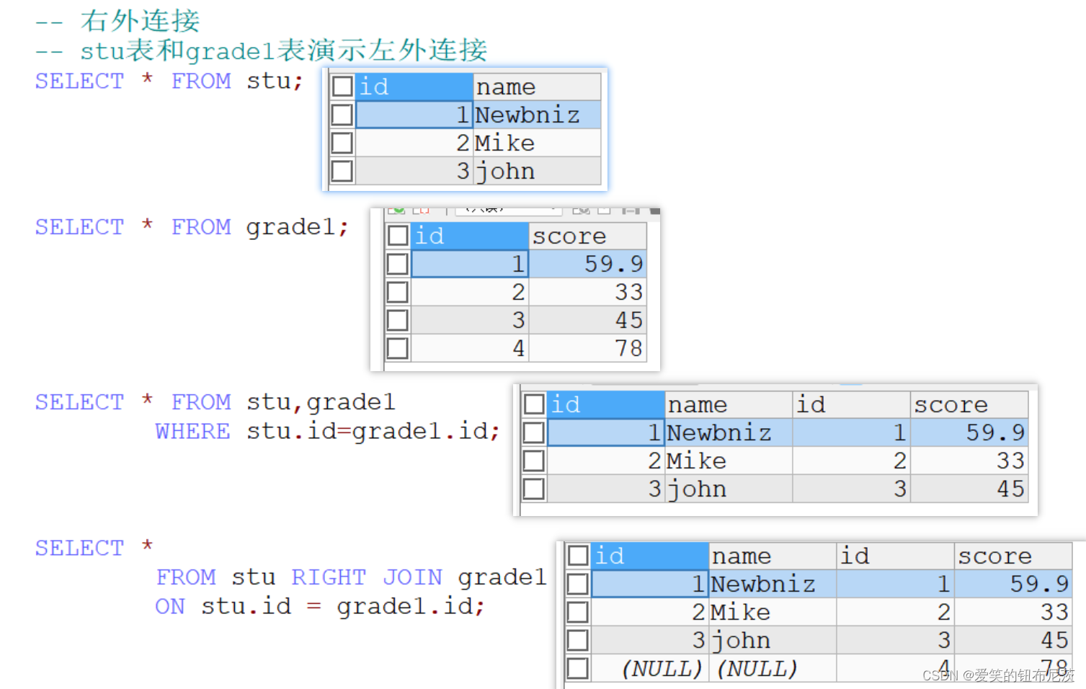The image size is (1086, 689).
Task: Click the 'SELECT * FROM grade1;' query line
Action: coord(192,227)
